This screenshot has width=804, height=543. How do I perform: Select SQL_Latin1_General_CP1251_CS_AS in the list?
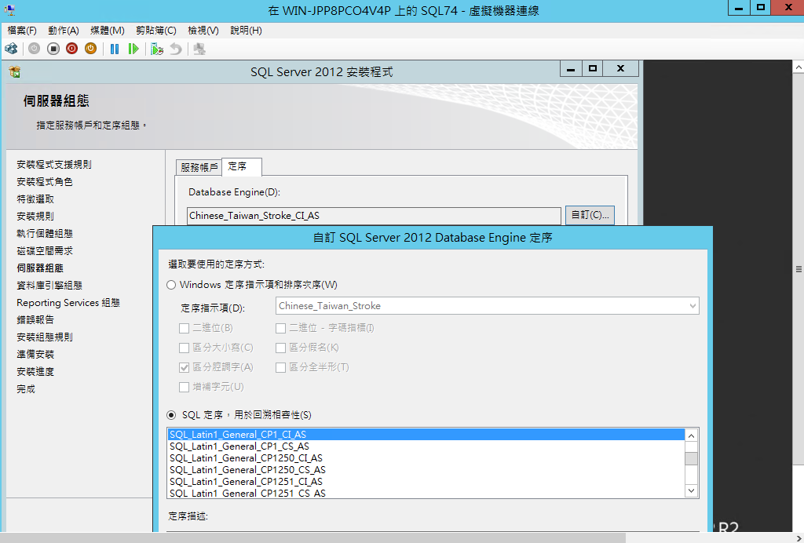[426, 493]
